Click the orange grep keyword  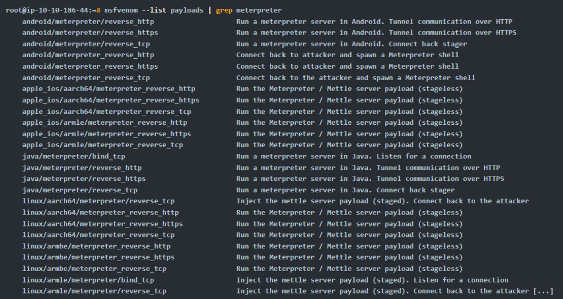224,10
